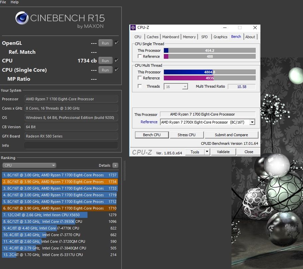This screenshot has height=269, width=303.
Task: Switch to the Graphics tab
Action: point(220,37)
